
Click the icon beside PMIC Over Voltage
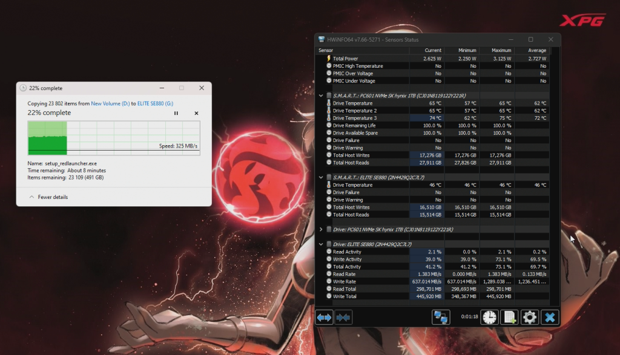tap(329, 73)
